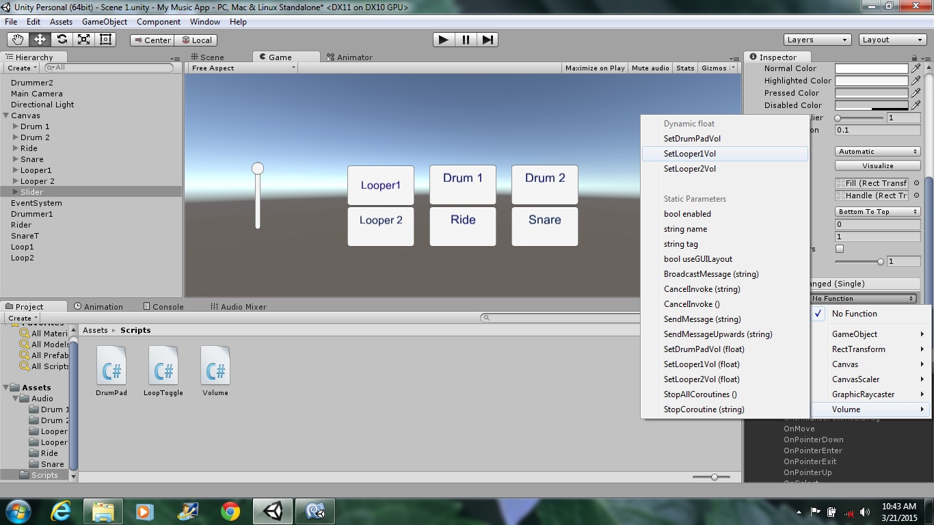934x525 pixels.
Task: Open object picker for Handle Rect
Action: click(916, 196)
